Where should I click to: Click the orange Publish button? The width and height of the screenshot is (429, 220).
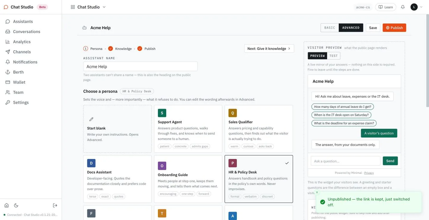[x=394, y=28]
